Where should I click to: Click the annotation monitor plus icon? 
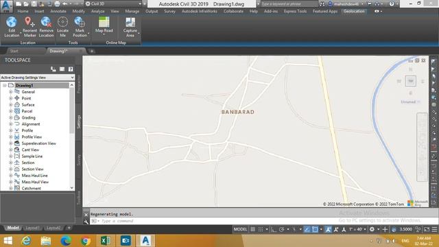[x=385, y=229]
